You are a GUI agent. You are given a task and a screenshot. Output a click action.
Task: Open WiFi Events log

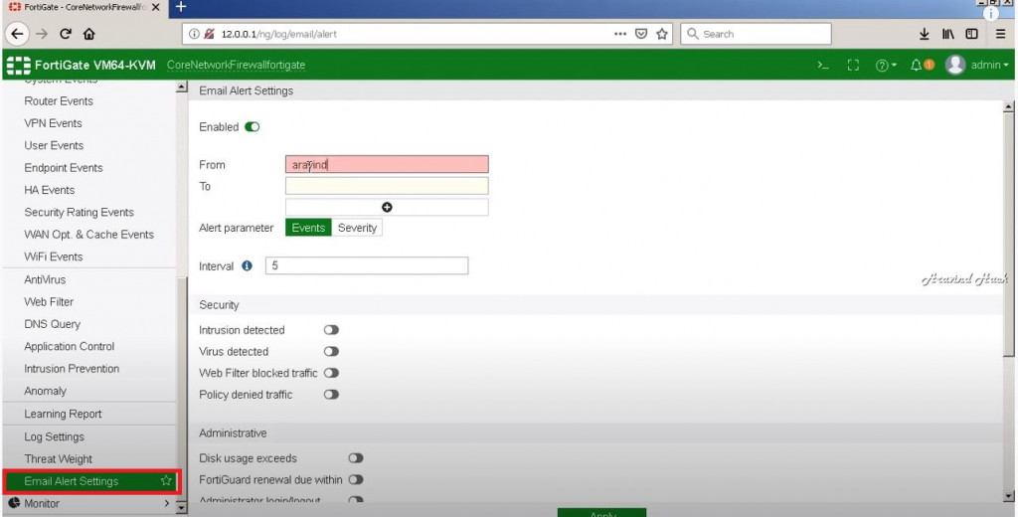(54, 257)
